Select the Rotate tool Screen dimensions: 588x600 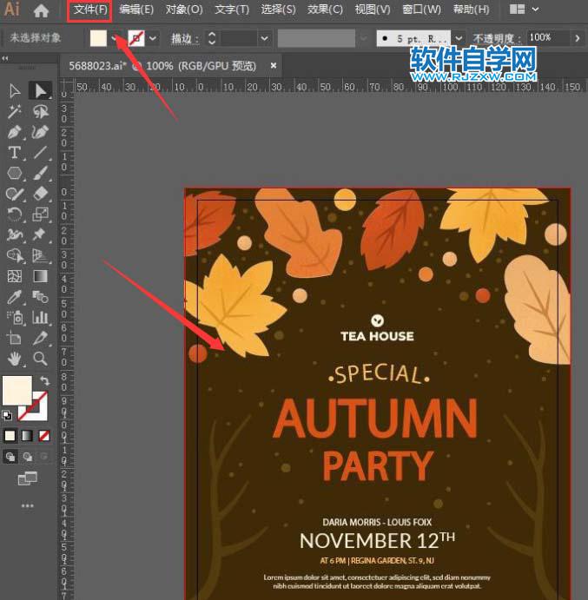pyautogui.click(x=15, y=214)
